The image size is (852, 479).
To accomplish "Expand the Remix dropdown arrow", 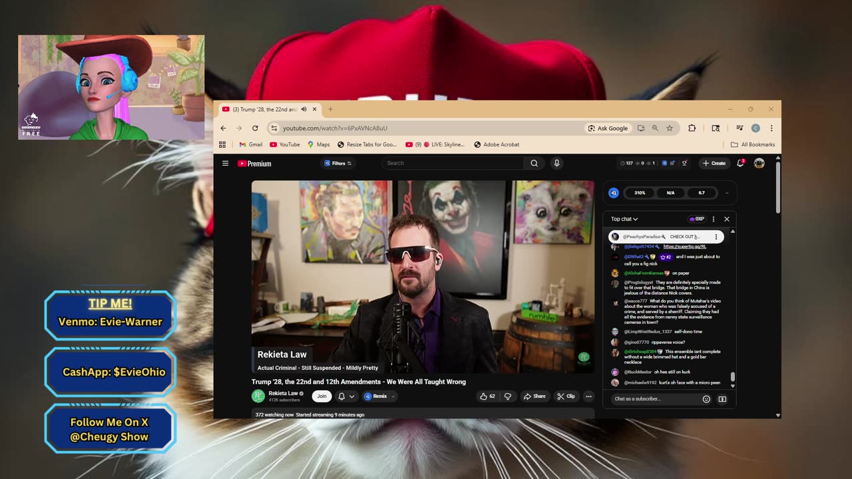I will click(393, 397).
